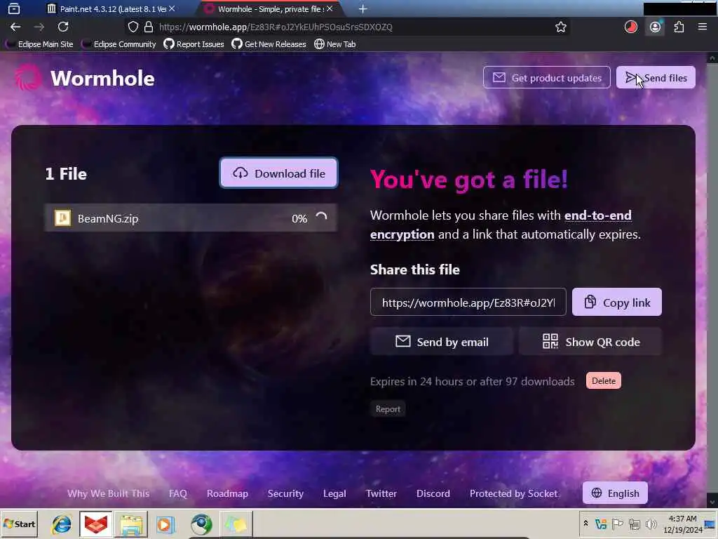Screen dimensions: 718x539
Task: Close the Wormhole browser tab
Action: point(330,8)
